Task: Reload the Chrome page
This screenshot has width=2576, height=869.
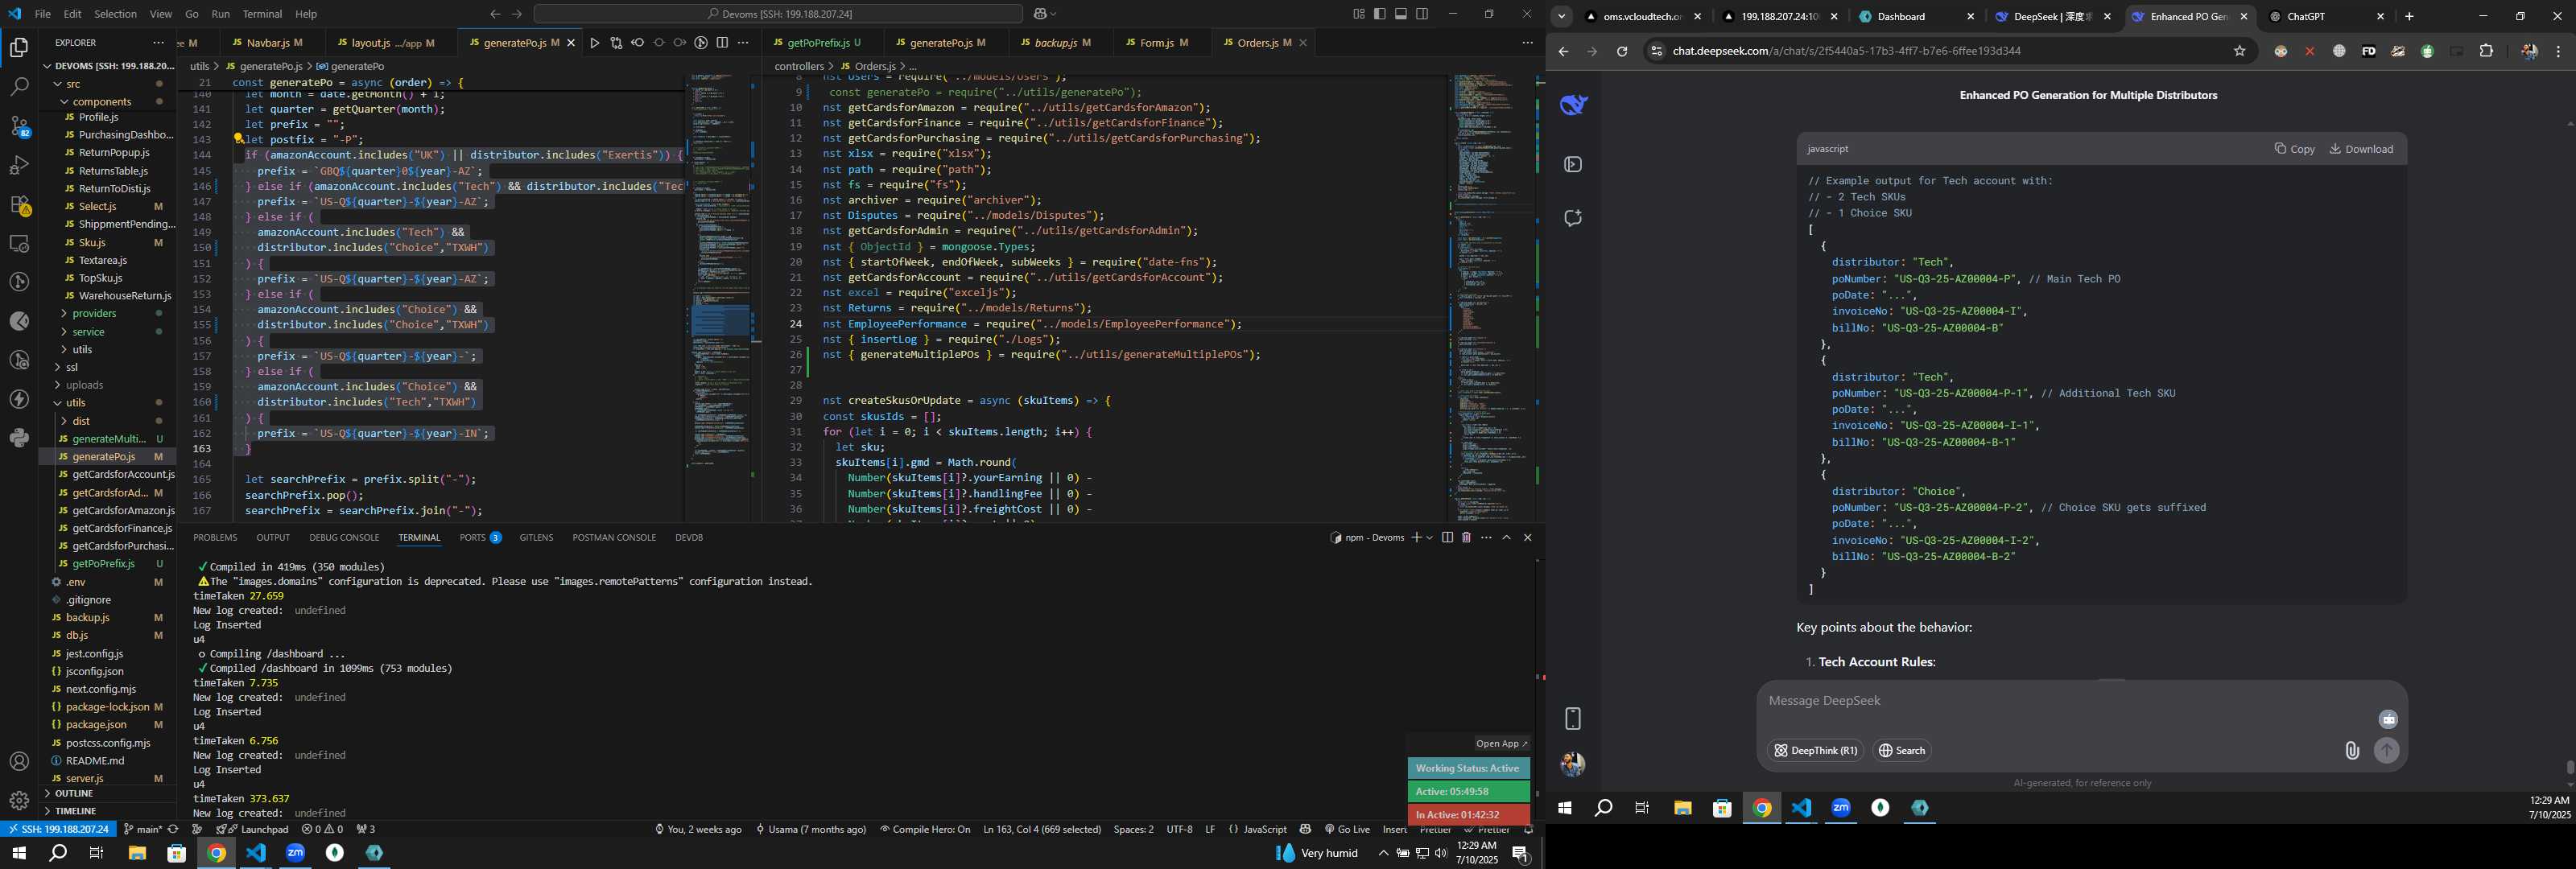Action: click(x=1622, y=51)
